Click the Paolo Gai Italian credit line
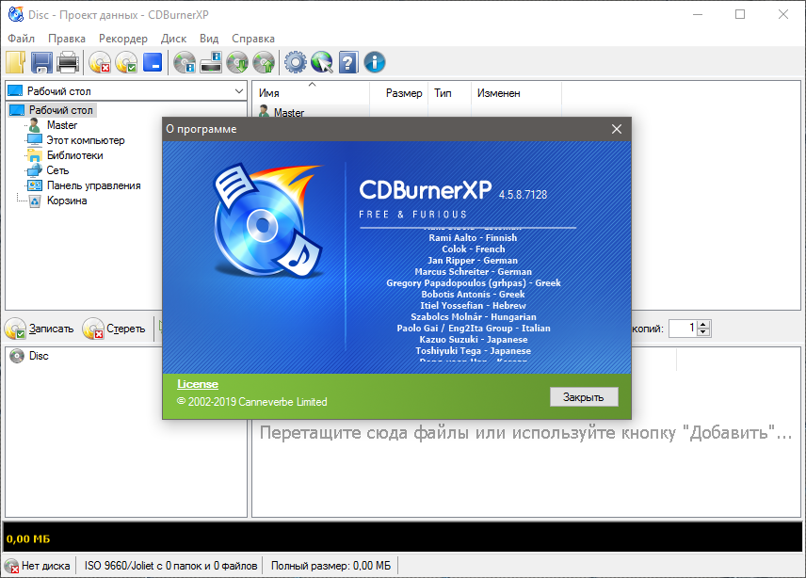Viewport: 806px width, 578px height. point(474,329)
